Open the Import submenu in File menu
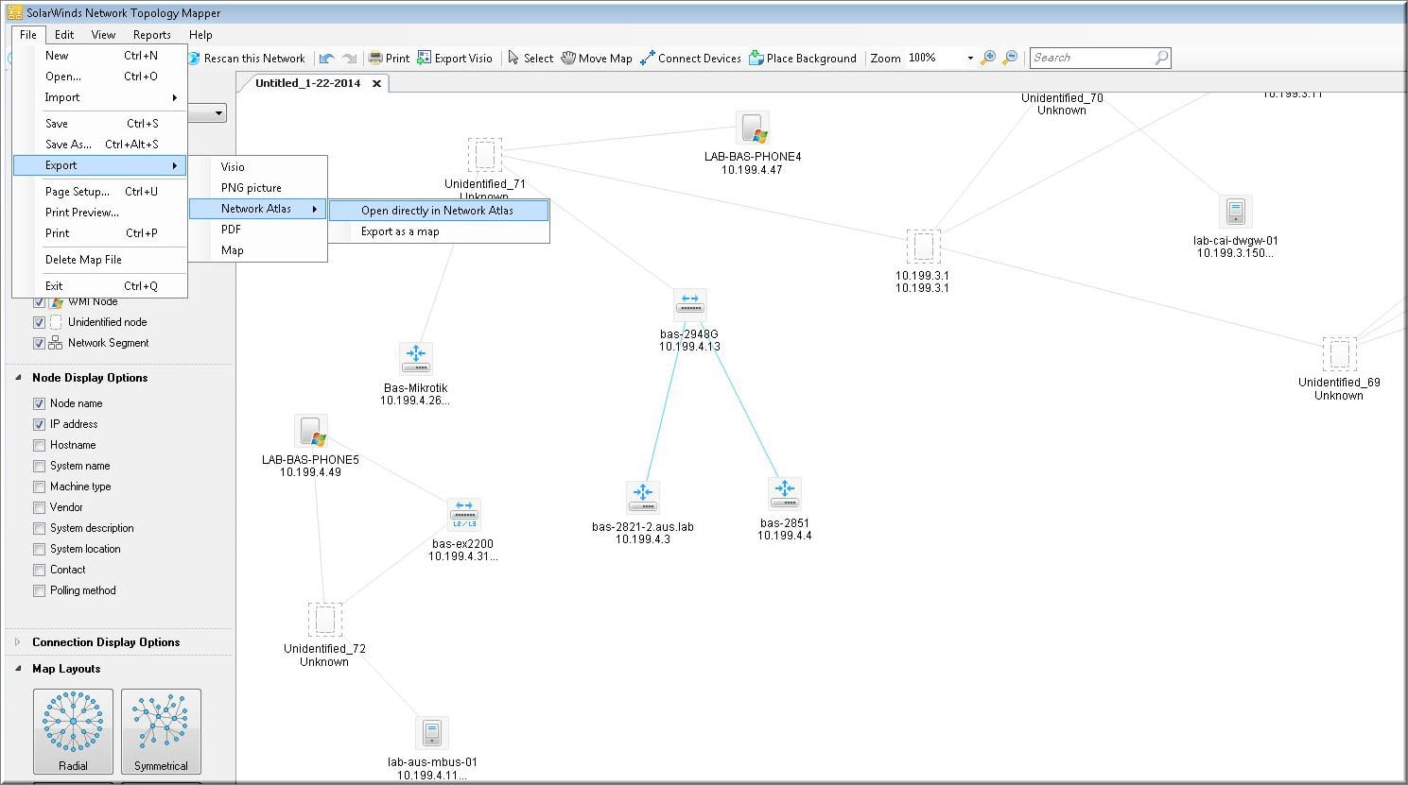The width and height of the screenshot is (1408, 785). 100,97
